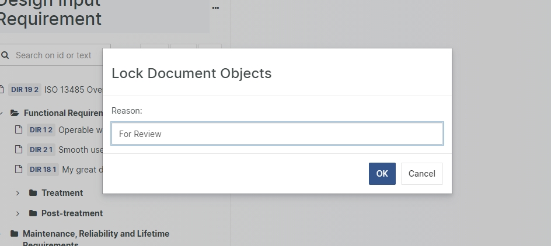This screenshot has height=246, width=551.
Task: Expand the Treatment folder chevron
Action: point(18,193)
